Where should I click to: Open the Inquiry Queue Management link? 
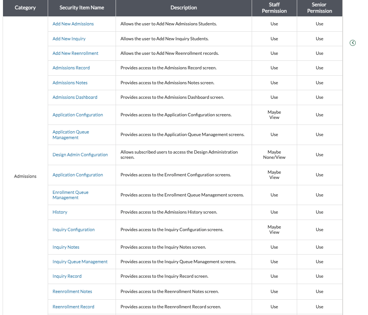80,262
